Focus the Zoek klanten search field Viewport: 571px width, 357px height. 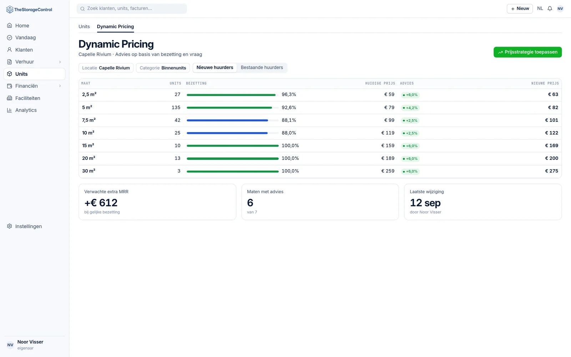(132, 9)
